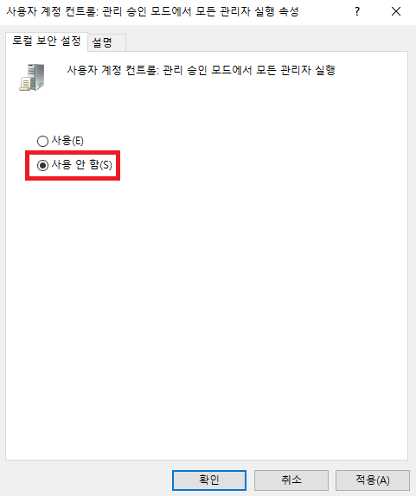Click the question mark help icon
The image size is (416, 496).
(x=357, y=12)
